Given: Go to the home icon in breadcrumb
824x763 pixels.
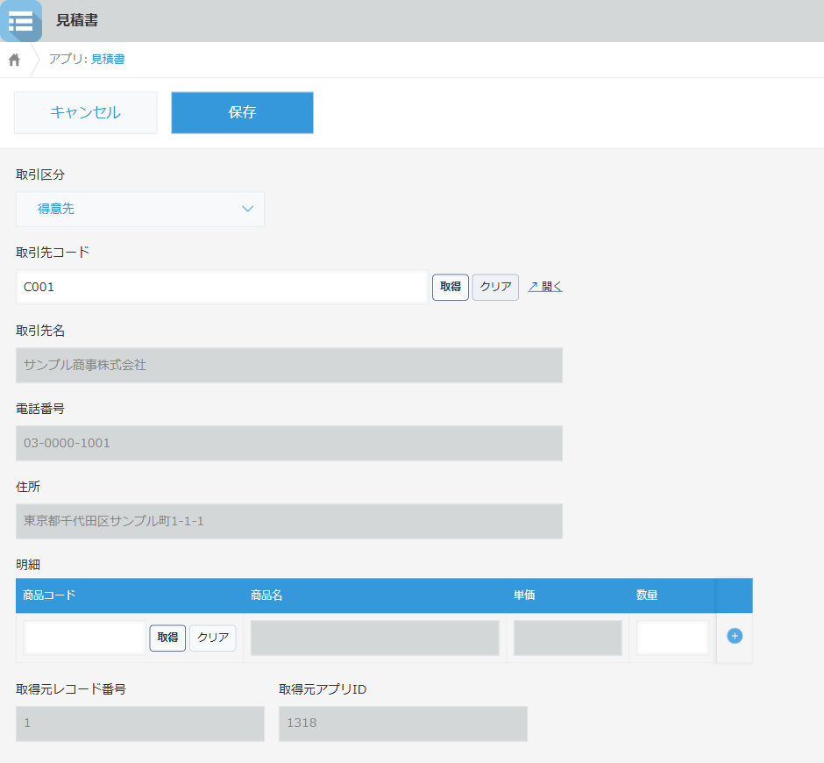Looking at the screenshot, I should coord(15,60).
